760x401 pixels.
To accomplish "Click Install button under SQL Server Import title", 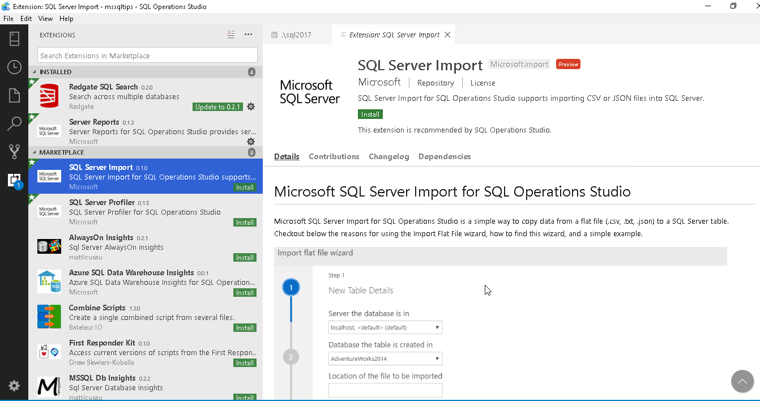I will coord(370,114).
